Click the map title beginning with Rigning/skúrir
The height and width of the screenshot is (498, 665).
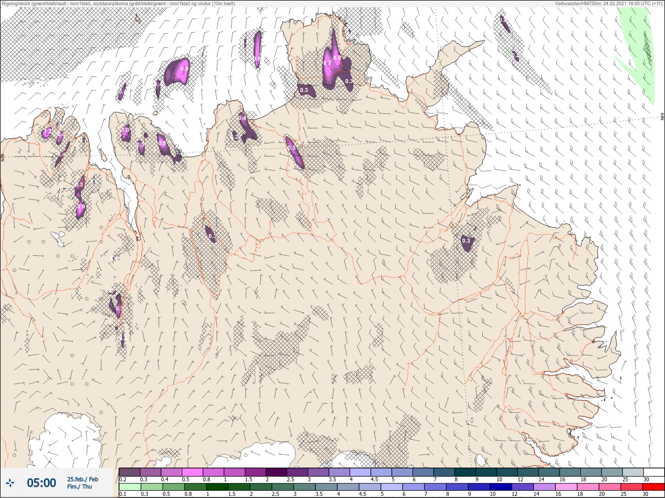point(118,3)
